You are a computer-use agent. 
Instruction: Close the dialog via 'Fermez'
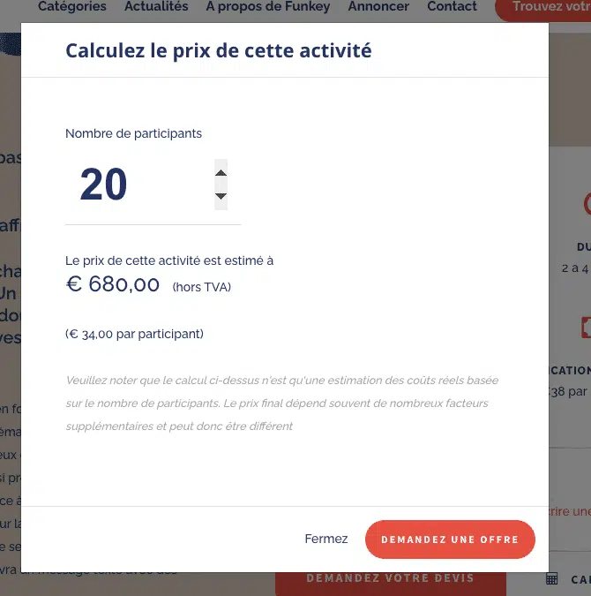point(326,539)
